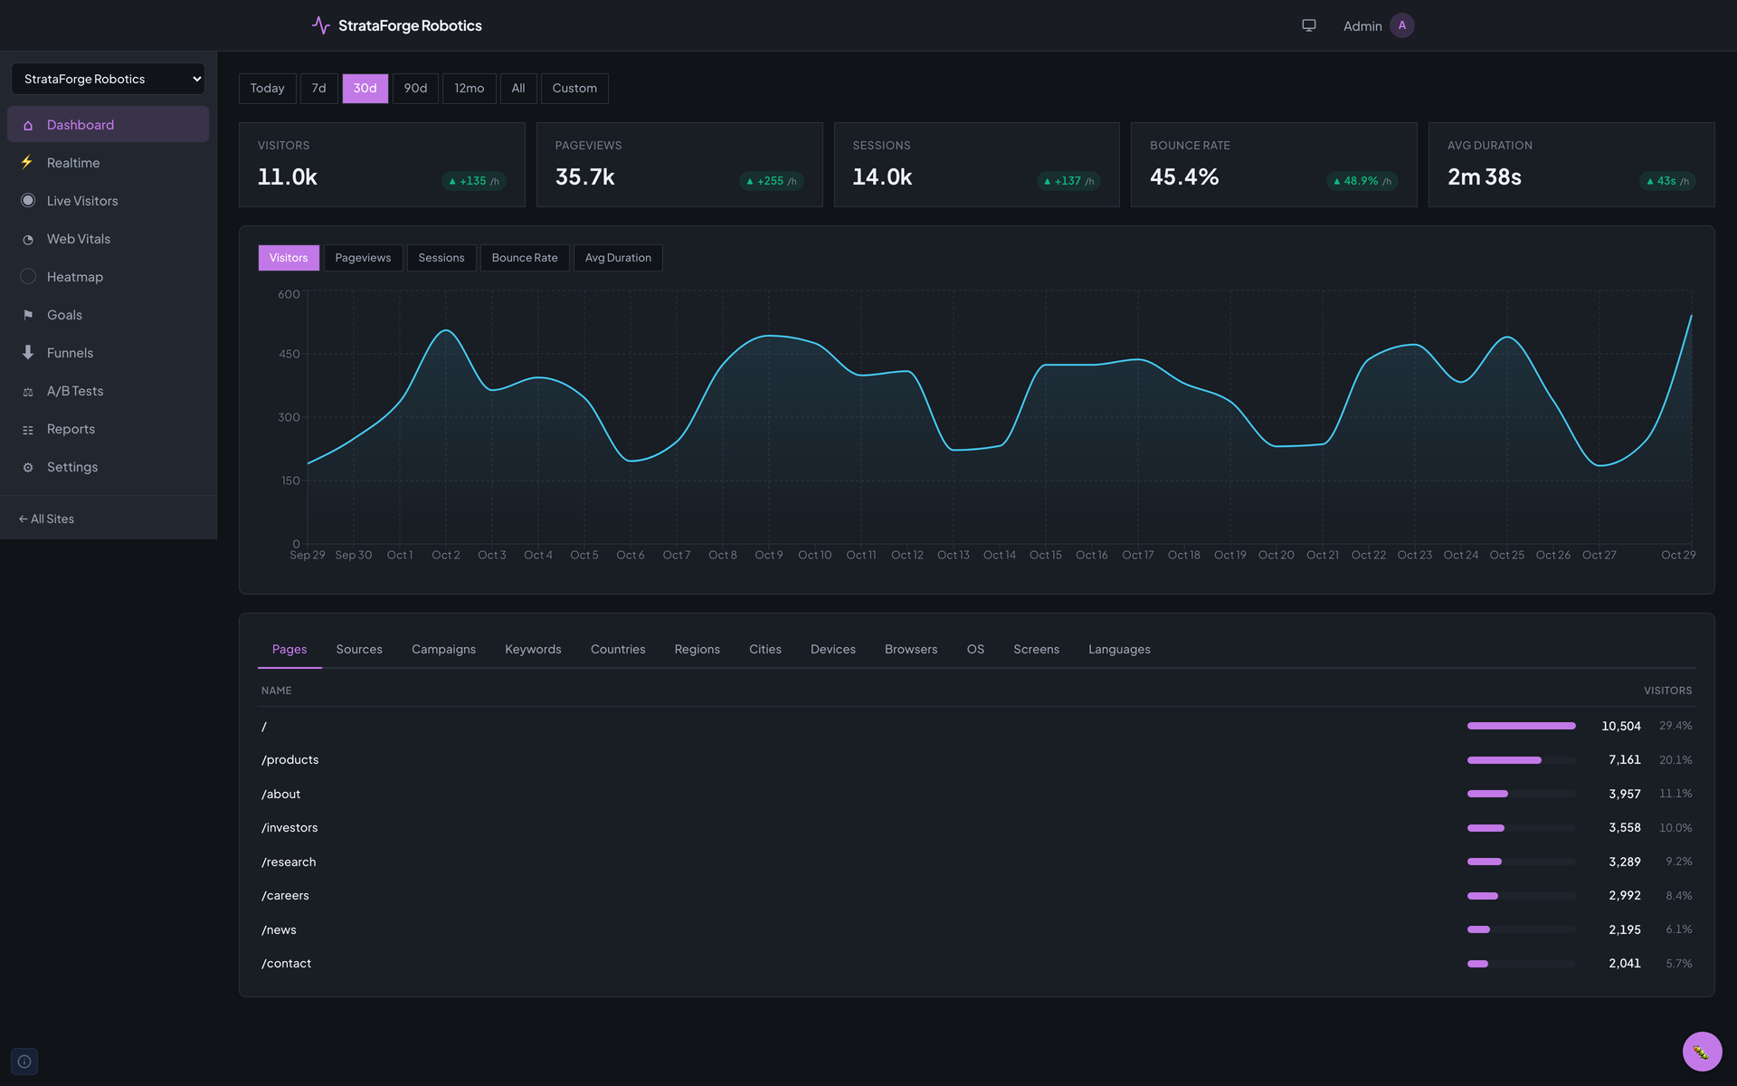Switch chart to Avg Duration metric
This screenshot has height=1086, width=1737.
(618, 258)
